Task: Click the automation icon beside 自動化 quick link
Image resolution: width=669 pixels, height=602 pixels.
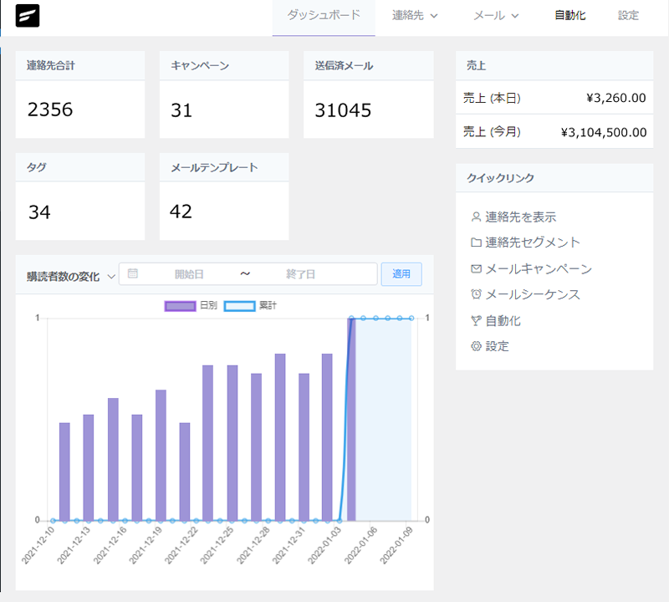Action: tap(476, 320)
